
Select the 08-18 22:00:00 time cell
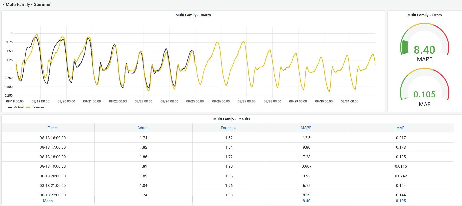coord(53,195)
